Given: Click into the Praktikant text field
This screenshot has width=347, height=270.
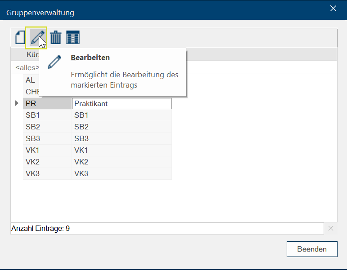Looking at the screenshot, I should 122,103.
